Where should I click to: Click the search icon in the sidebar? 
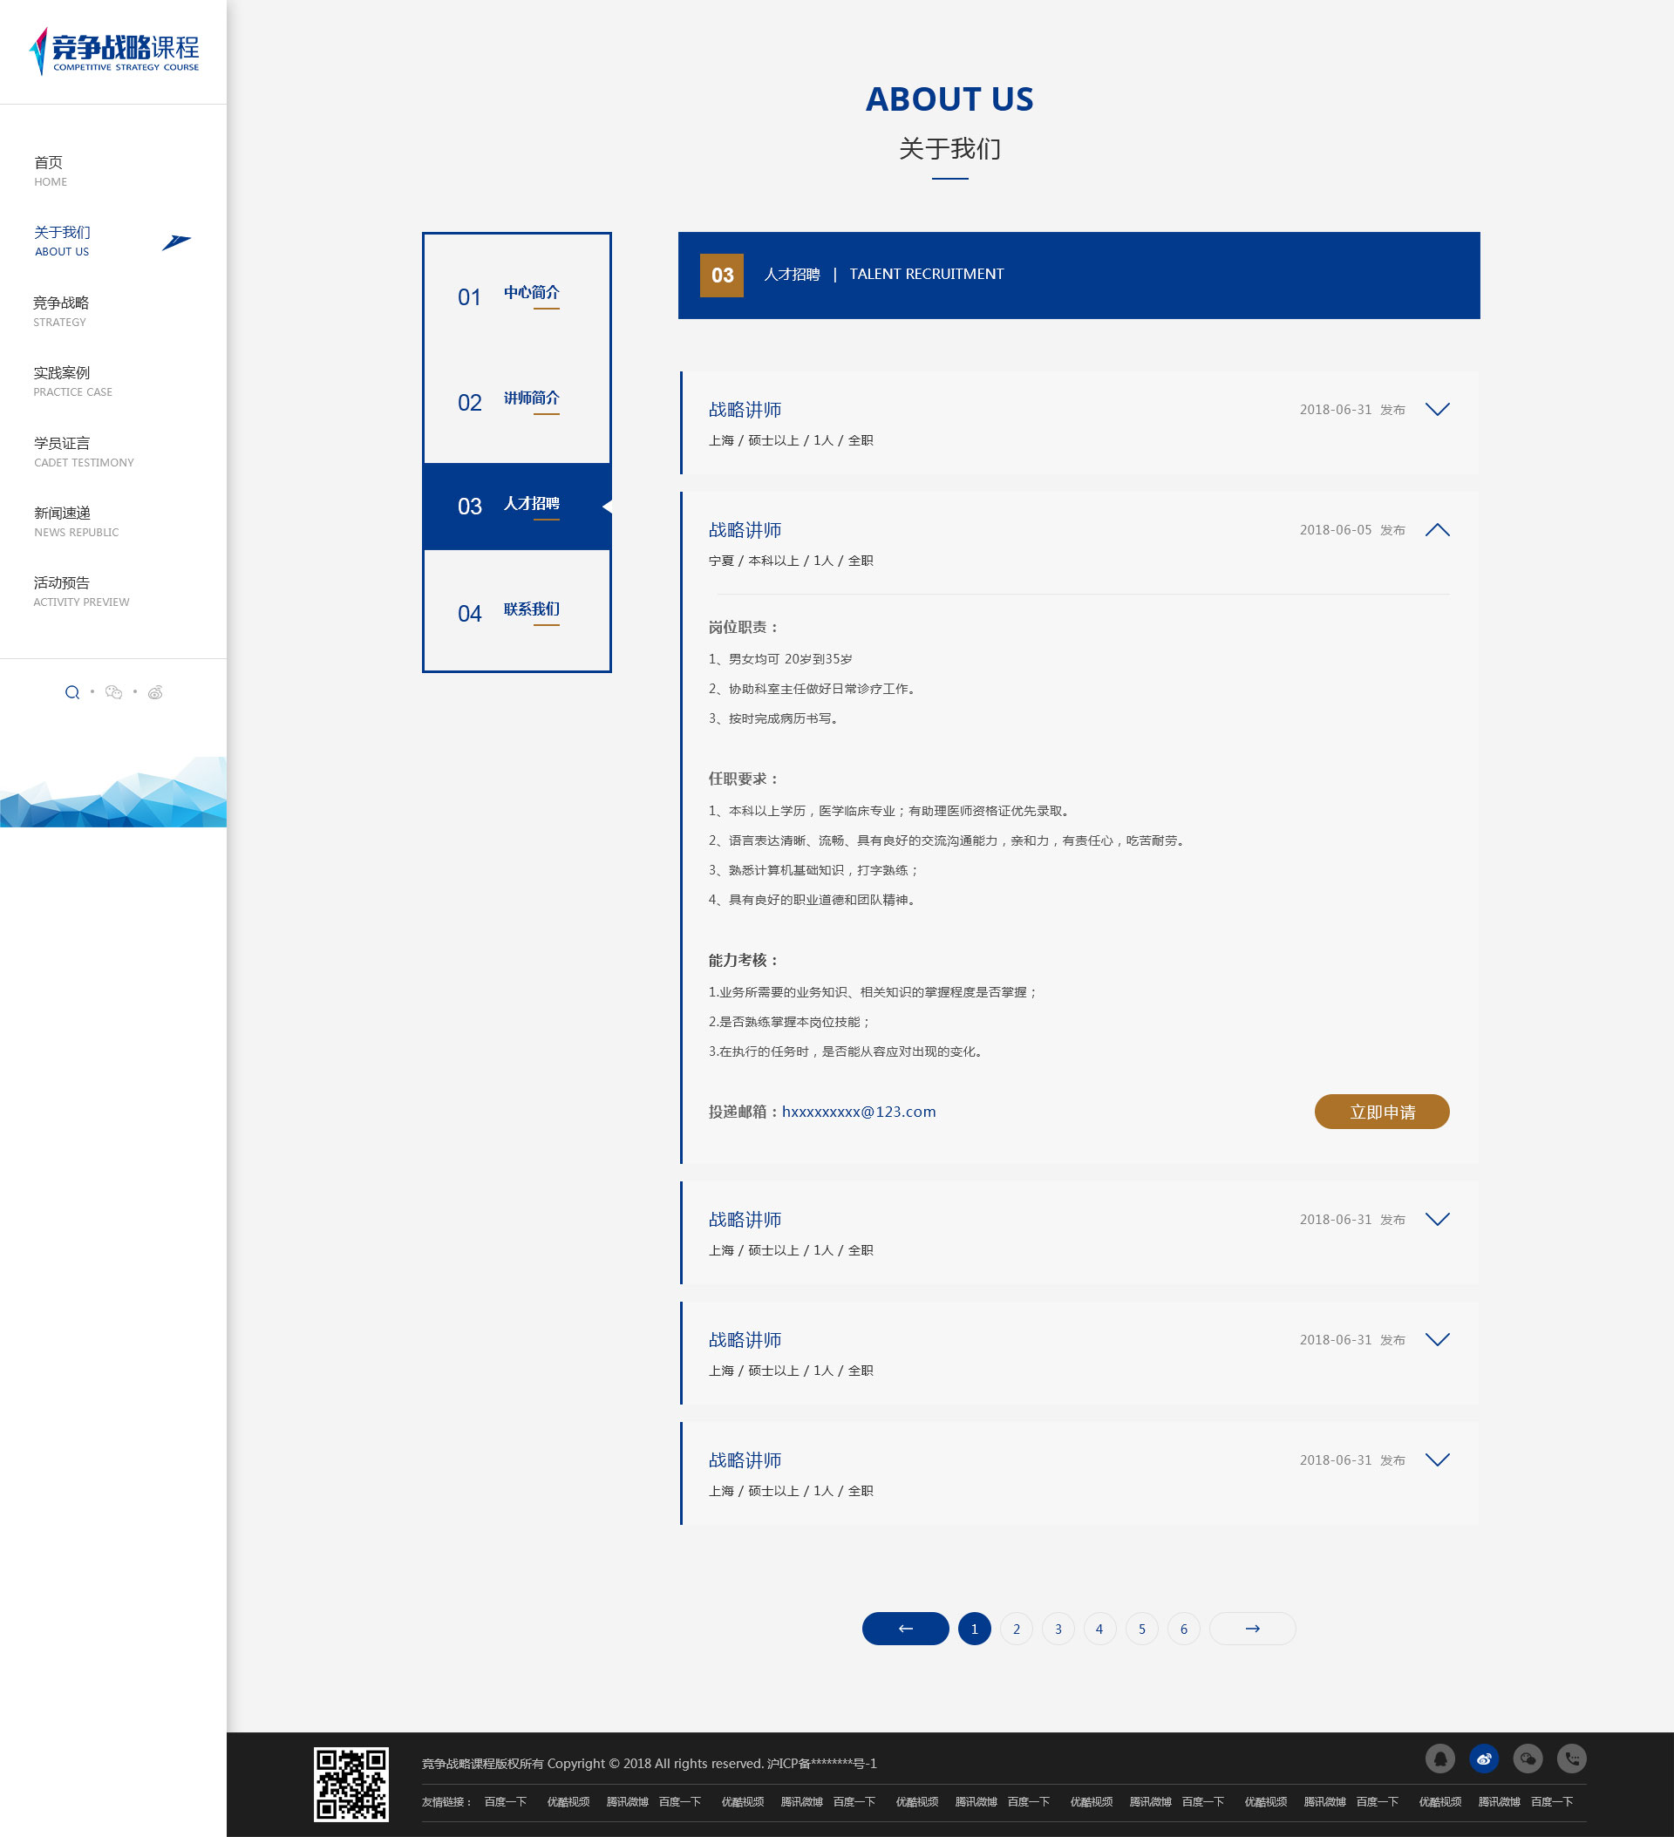pyautogui.click(x=72, y=692)
